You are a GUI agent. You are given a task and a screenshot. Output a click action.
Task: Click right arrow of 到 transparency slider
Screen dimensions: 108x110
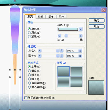pyautogui.click(x=62, y=56)
